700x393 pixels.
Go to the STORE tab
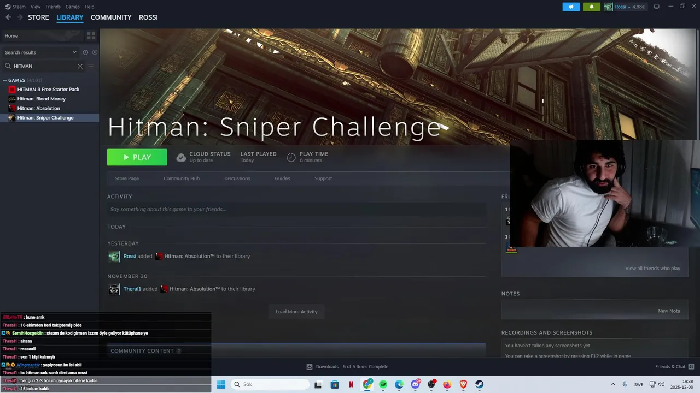point(38,17)
